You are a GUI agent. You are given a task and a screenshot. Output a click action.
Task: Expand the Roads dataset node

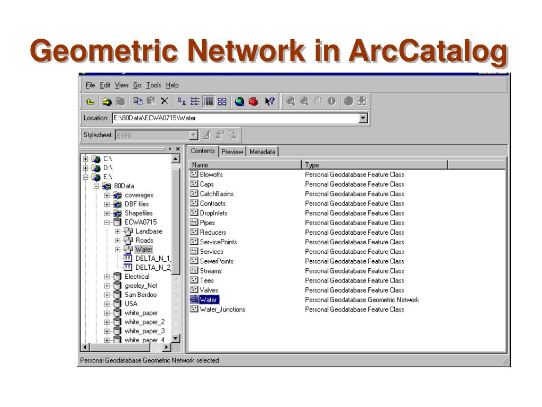click(118, 240)
